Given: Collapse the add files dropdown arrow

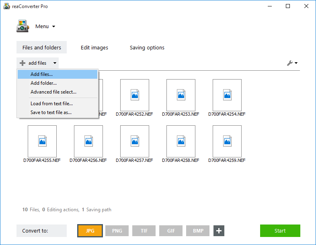Looking at the screenshot, I should pyautogui.click(x=55, y=63).
